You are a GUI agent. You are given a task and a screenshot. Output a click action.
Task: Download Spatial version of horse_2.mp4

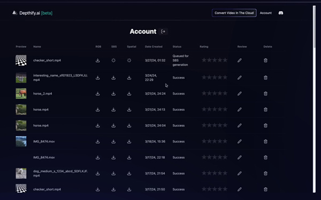[x=129, y=94]
